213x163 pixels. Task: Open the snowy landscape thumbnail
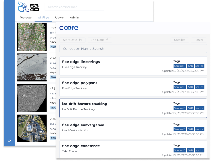coord(32,67)
